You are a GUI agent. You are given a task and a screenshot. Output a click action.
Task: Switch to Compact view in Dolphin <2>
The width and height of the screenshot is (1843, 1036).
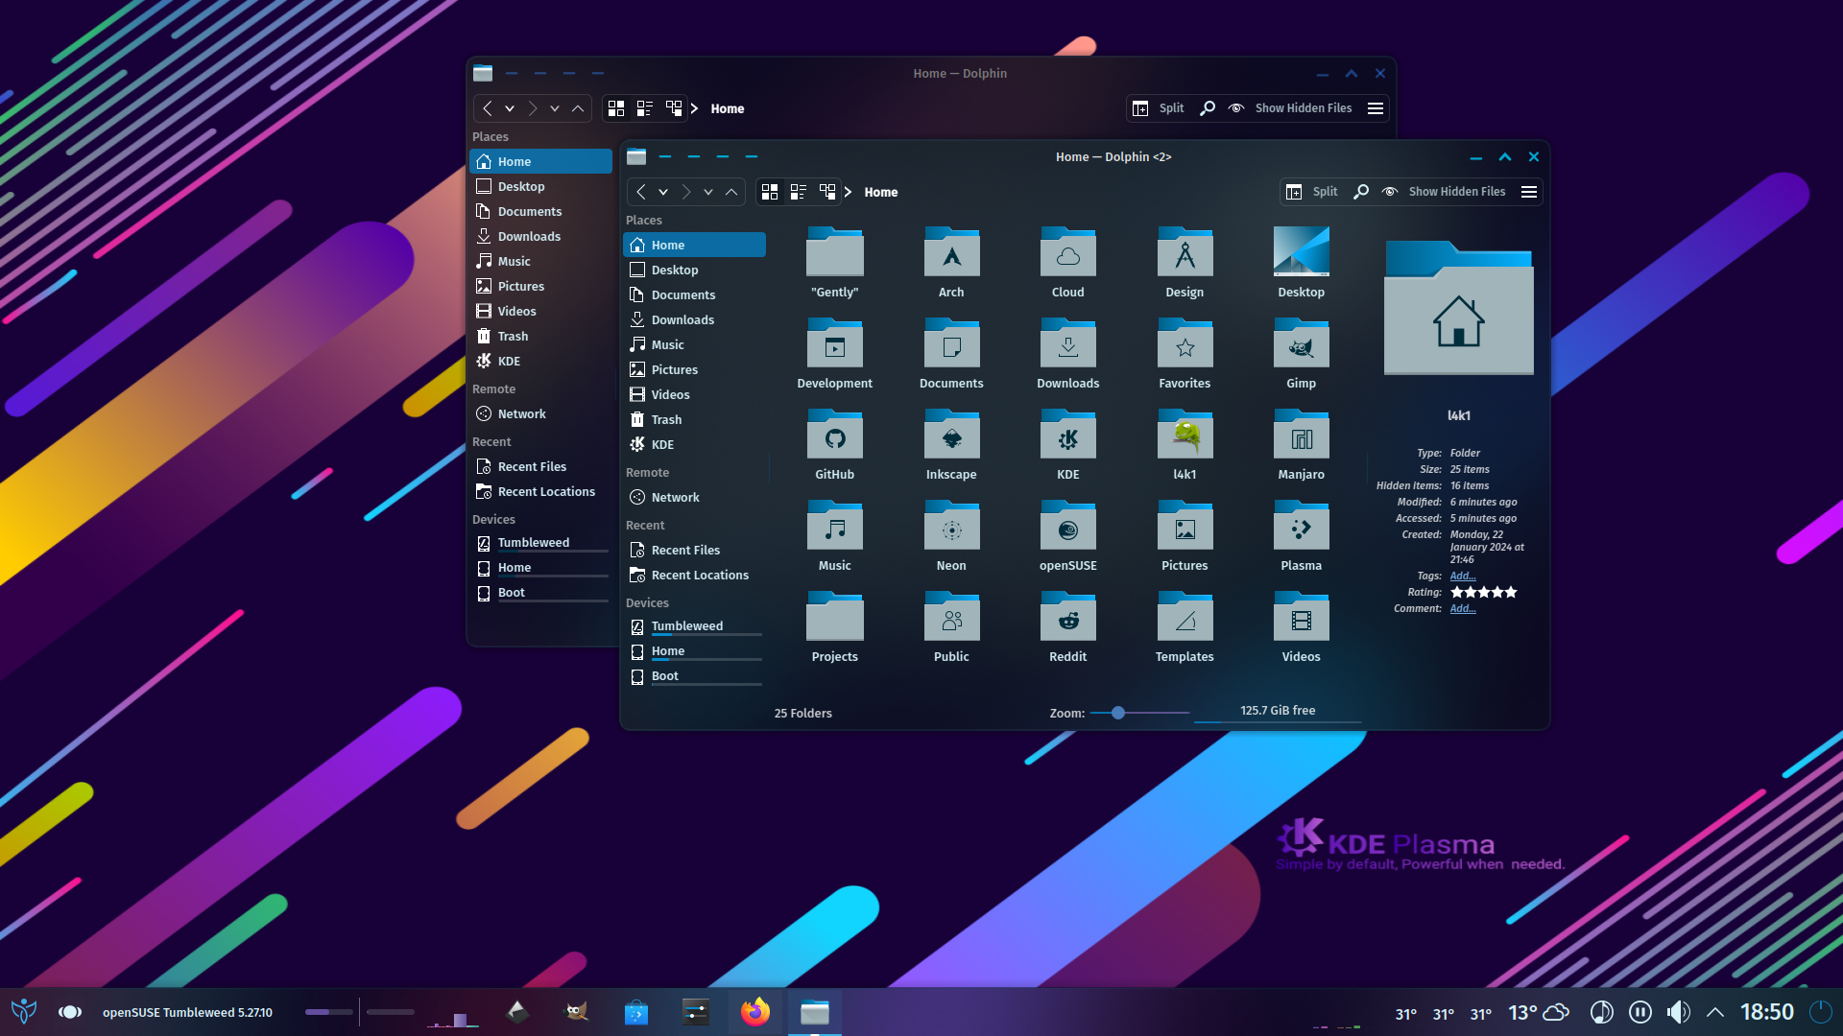tap(799, 192)
